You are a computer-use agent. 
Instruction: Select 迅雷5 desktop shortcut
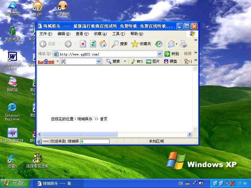13,160
